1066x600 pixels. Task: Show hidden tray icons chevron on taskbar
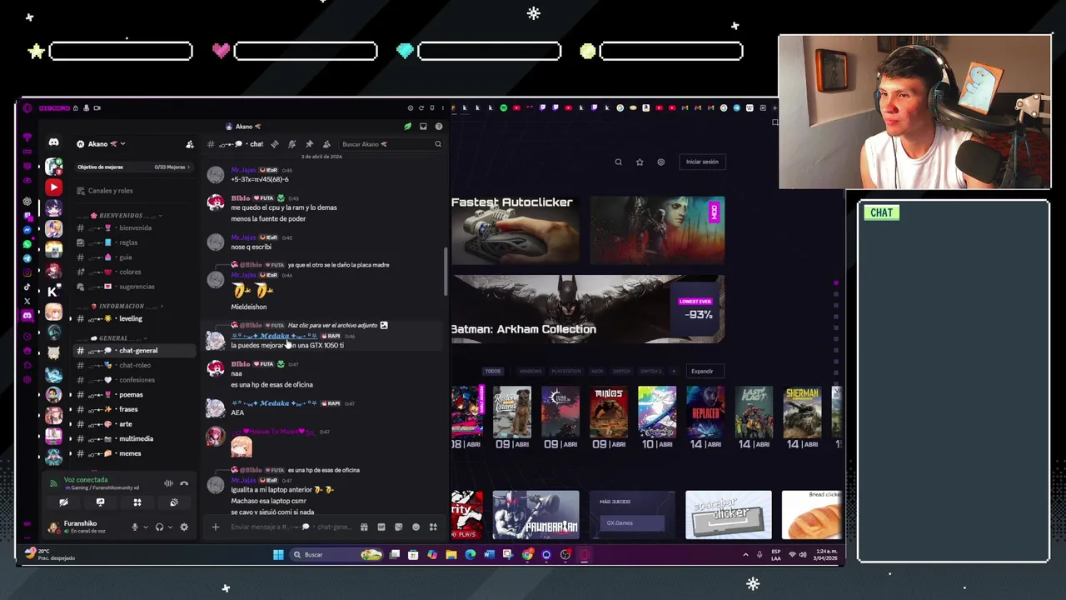(x=745, y=554)
